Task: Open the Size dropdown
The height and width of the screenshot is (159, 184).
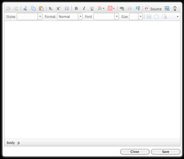Action: 136,16
